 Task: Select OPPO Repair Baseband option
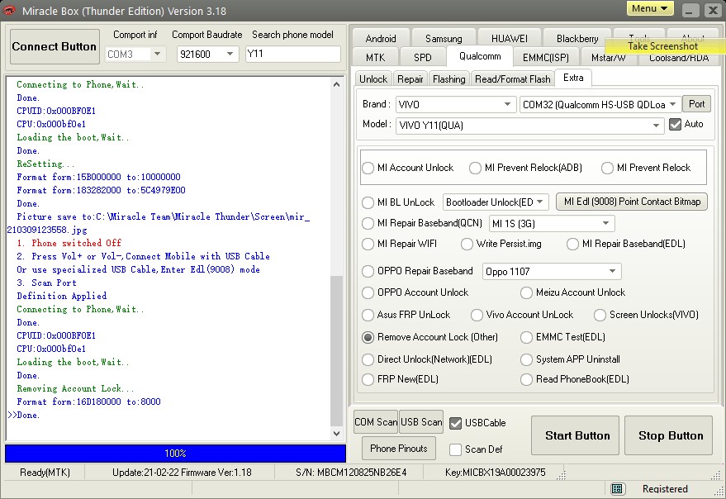point(368,271)
